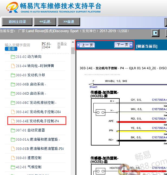Image resolution: width=167 pixels, height=175 pixels.
Task: Click the sidebar scrollbar thumb
Action: pos(73,51)
